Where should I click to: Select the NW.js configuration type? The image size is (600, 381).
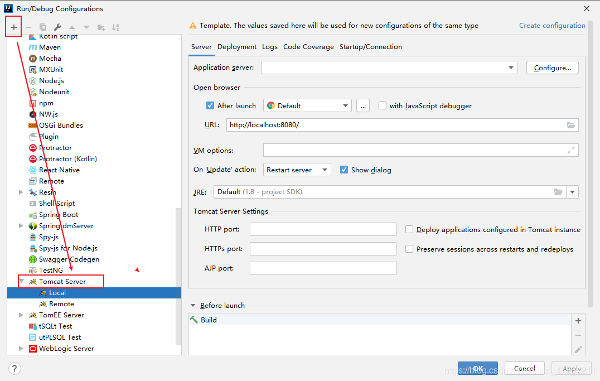point(48,114)
